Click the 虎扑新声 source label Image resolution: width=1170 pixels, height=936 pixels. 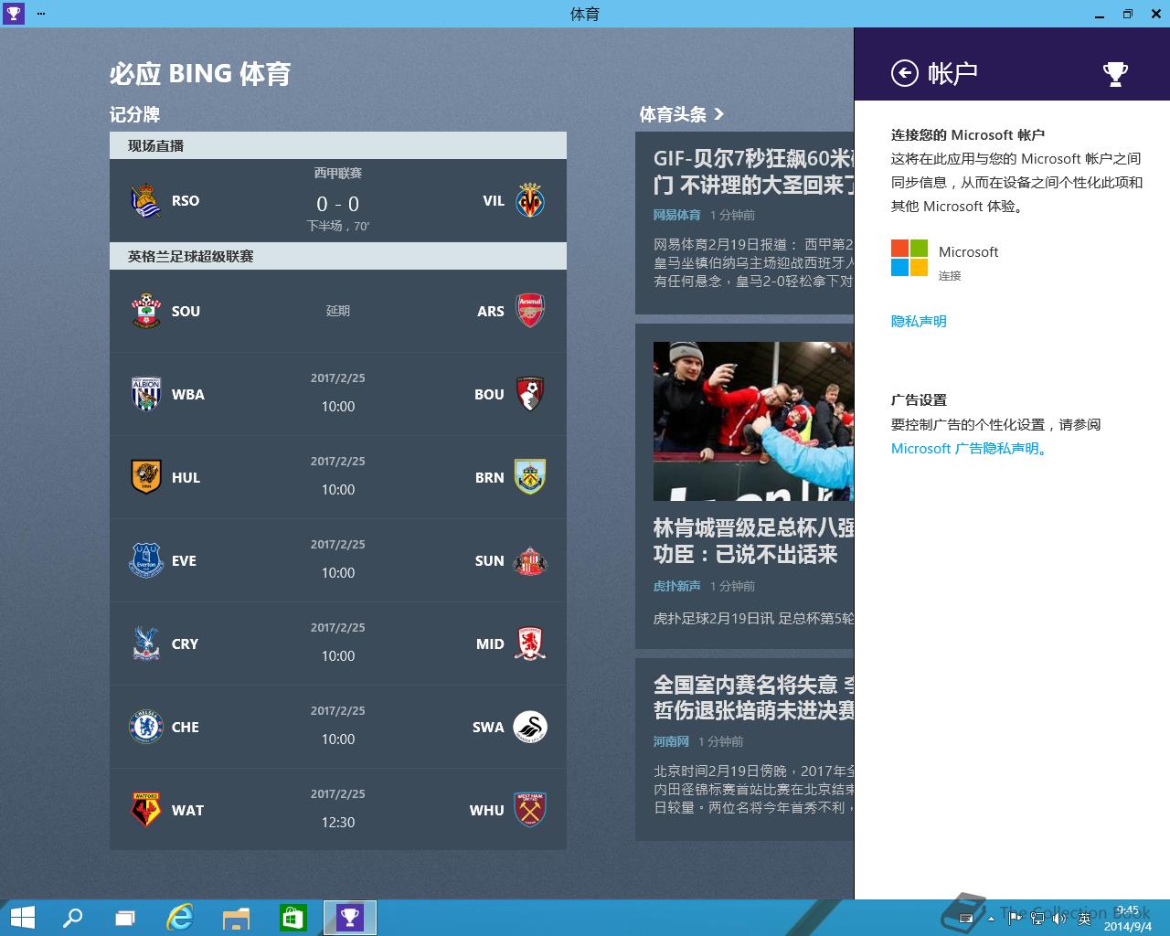tap(676, 586)
